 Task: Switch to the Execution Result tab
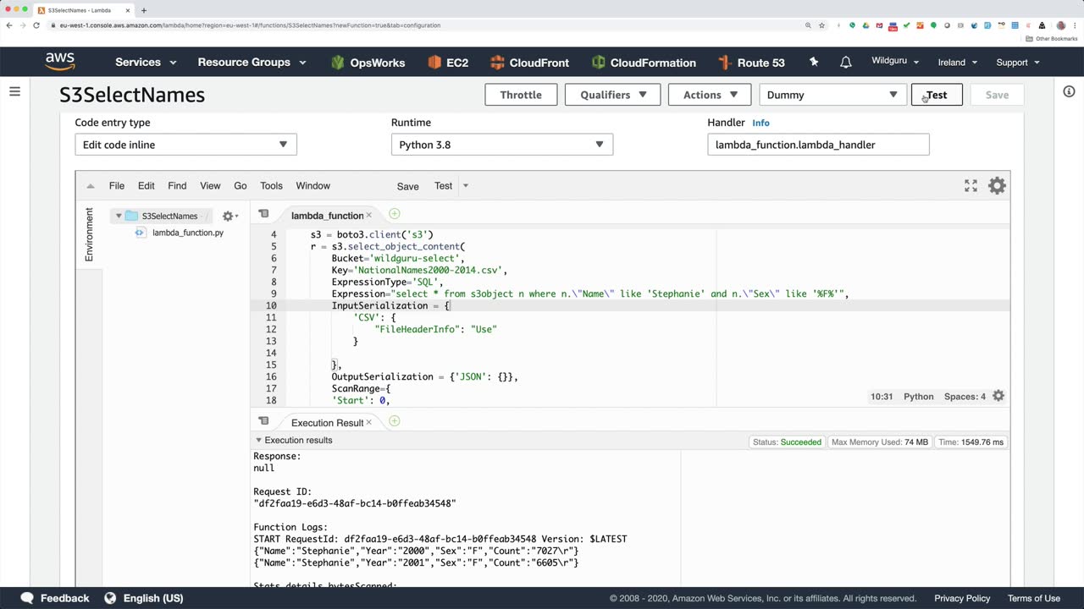pyautogui.click(x=326, y=423)
